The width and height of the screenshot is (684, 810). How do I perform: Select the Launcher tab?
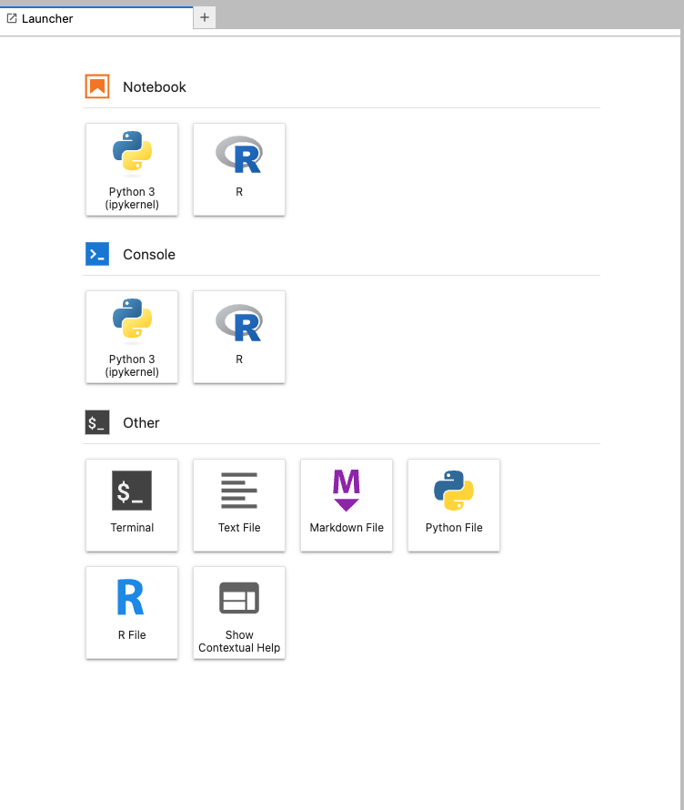[x=96, y=18]
